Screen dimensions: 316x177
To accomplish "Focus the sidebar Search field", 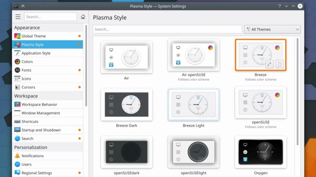I will coord(50,17).
